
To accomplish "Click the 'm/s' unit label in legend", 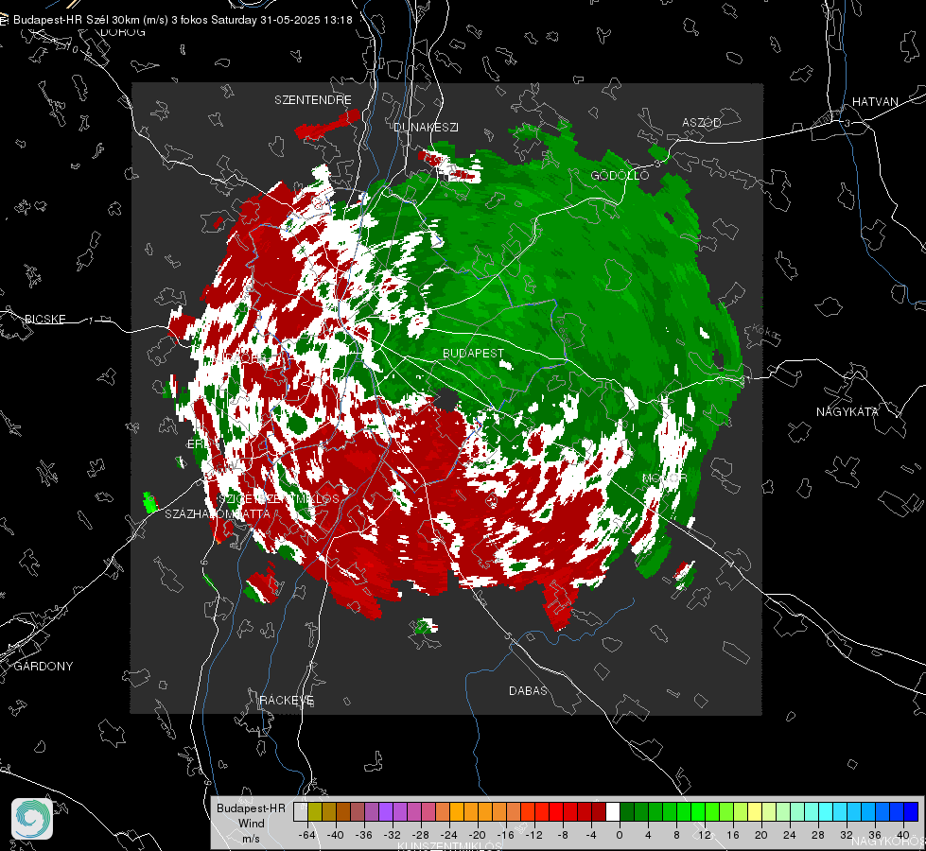I will 251,839.
